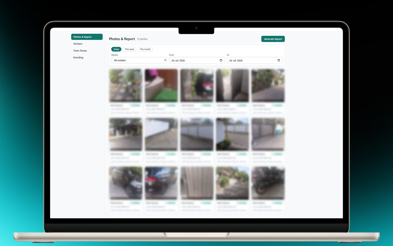Open Photos & Report in sidebar

(x=87, y=37)
